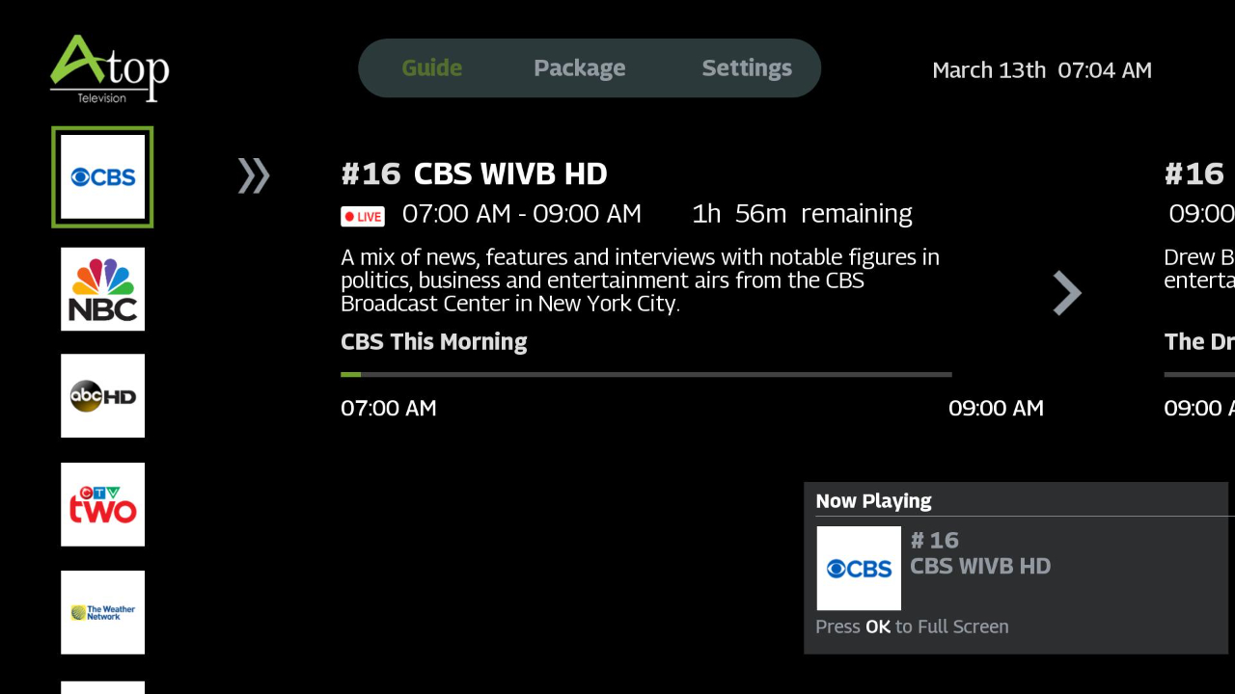The image size is (1235, 694).
Task: Open the Settings tab
Action: click(747, 67)
